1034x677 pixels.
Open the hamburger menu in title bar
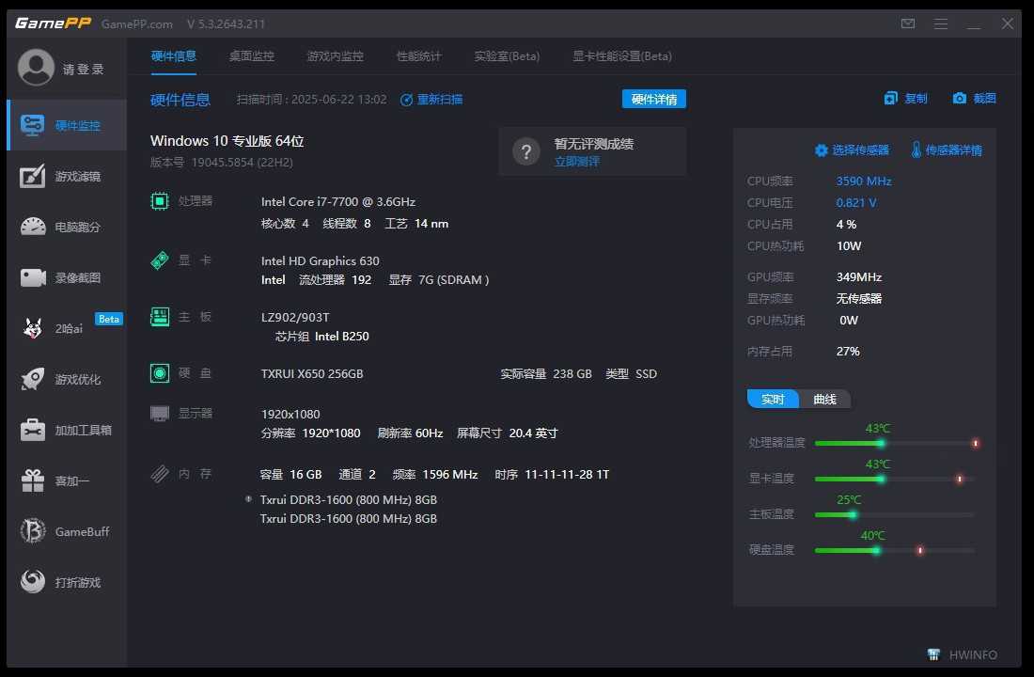[x=941, y=24]
